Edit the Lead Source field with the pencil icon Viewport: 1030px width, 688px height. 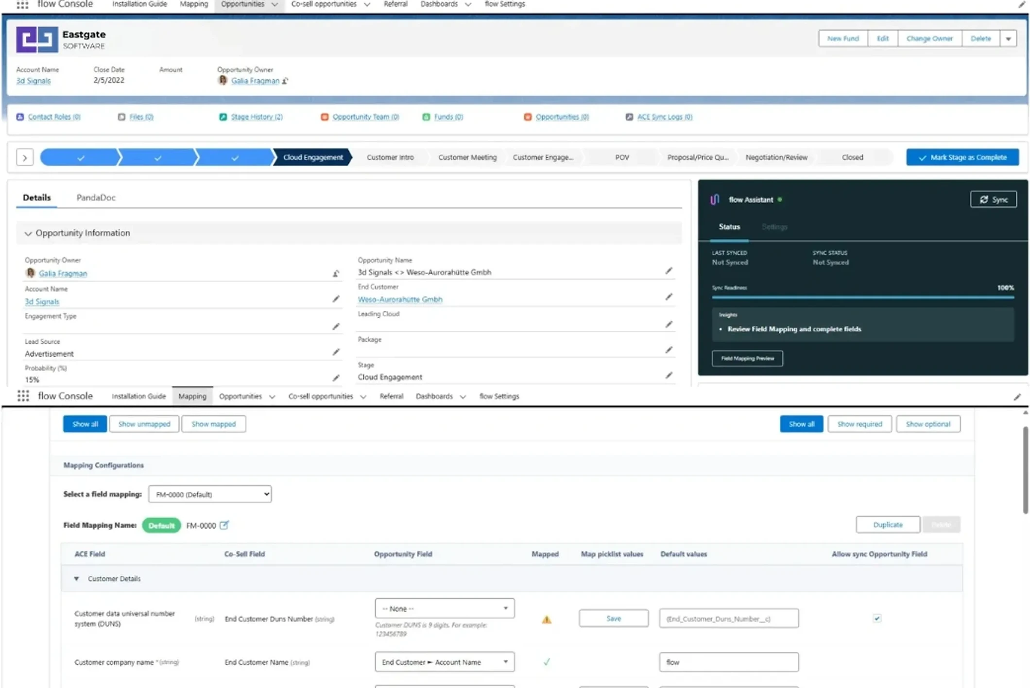pyautogui.click(x=336, y=352)
